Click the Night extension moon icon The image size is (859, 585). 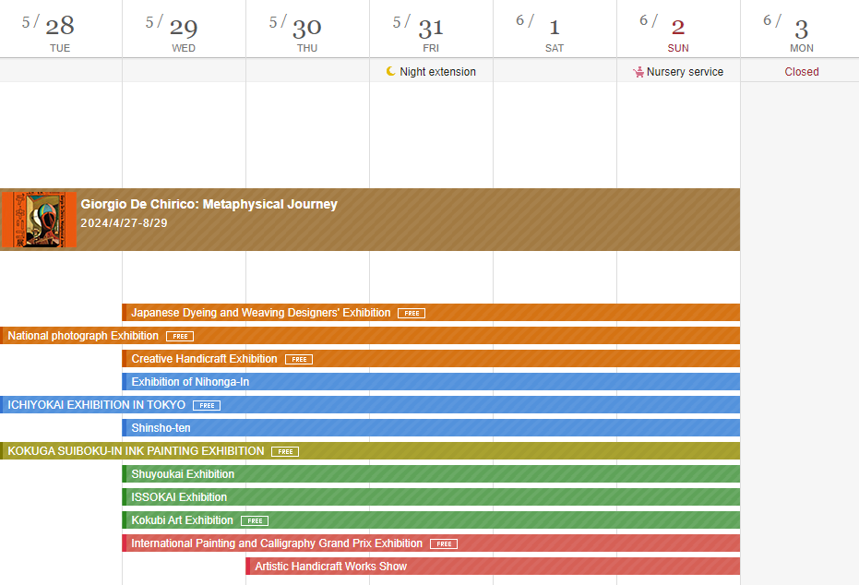[390, 71]
